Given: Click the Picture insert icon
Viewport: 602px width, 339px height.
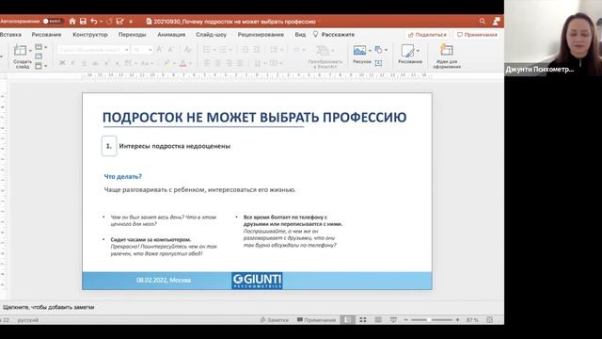Looking at the screenshot, I should point(359,50).
